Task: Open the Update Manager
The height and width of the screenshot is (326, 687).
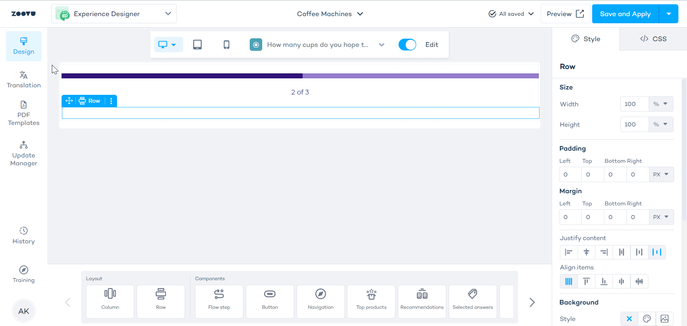Action: coord(24,154)
